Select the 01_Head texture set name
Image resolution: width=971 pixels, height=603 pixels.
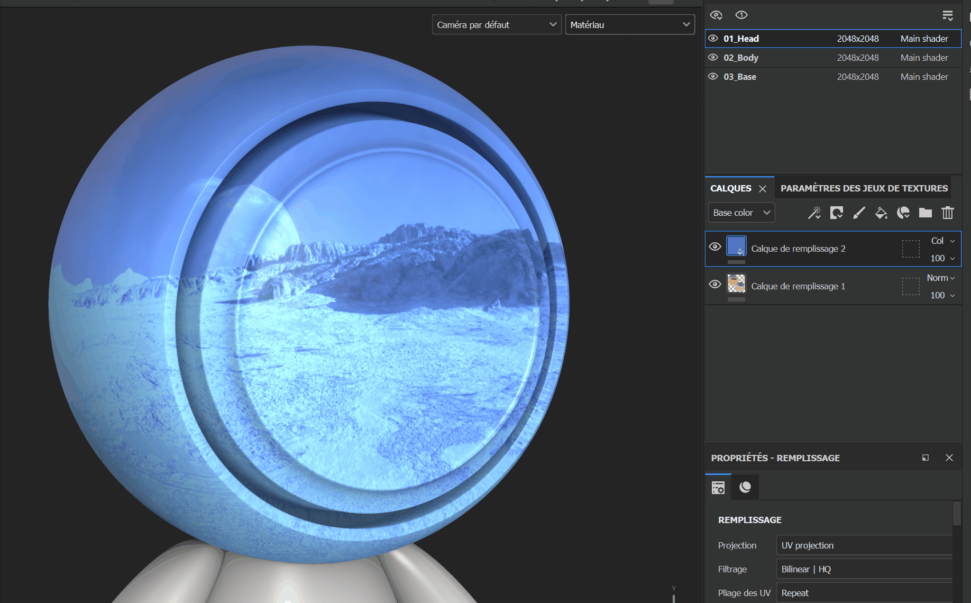[x=741, y=39]
